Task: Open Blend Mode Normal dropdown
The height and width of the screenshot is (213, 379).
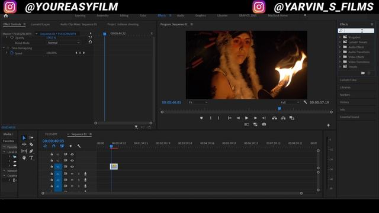Action: click(x=63, y=43)
